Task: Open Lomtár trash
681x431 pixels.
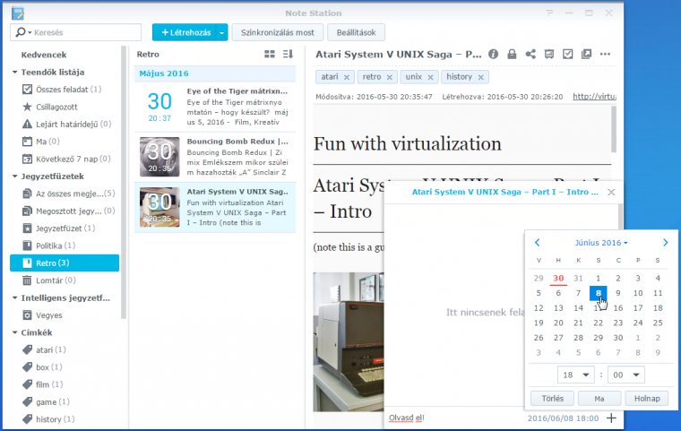Action: 49,280
